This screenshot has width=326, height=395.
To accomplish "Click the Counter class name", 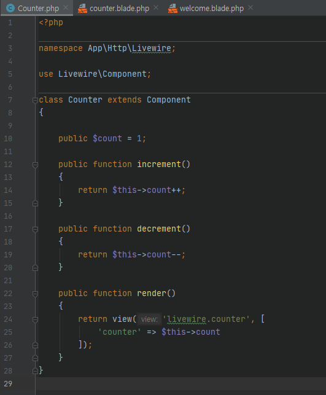I will point(85,100).
